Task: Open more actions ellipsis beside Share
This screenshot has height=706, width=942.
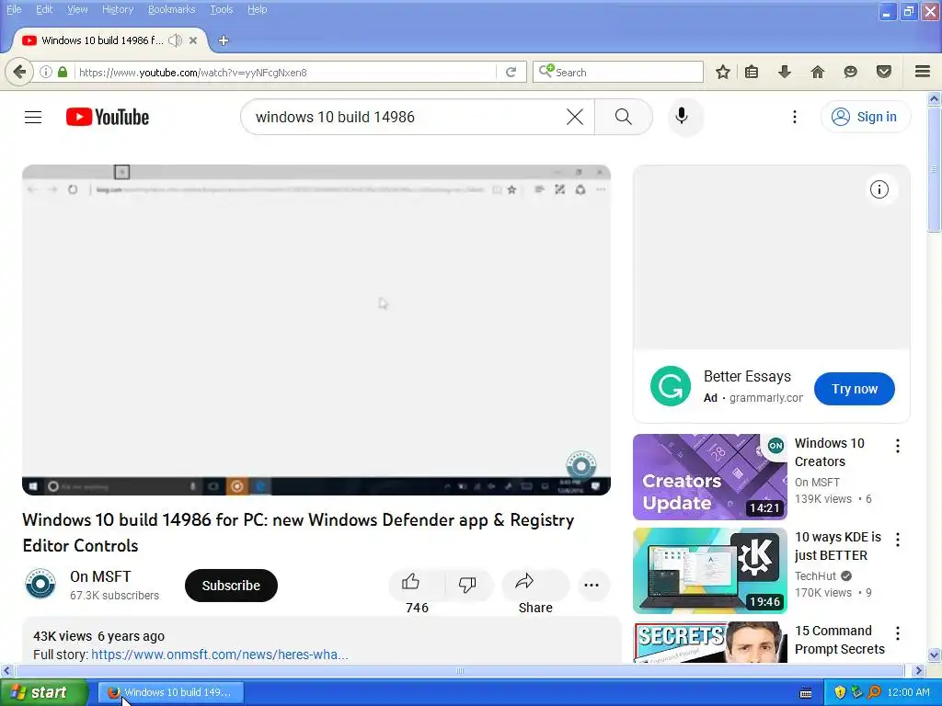Action: 592,586
